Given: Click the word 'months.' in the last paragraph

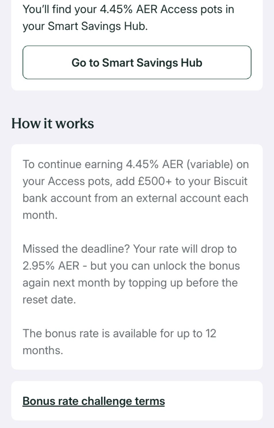Looking at the screenshot, I should pos(43,350).
